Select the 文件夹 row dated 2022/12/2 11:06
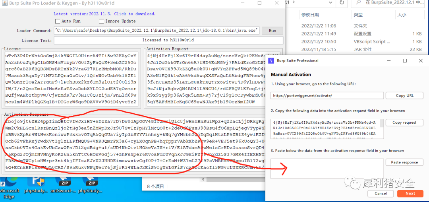This screenshot has height=202, width=429. (361, 26)
